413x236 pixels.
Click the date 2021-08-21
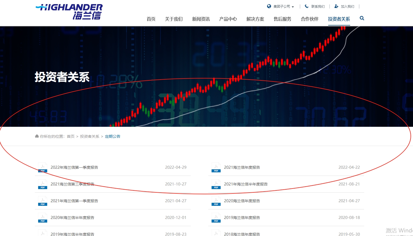point(349,184)
